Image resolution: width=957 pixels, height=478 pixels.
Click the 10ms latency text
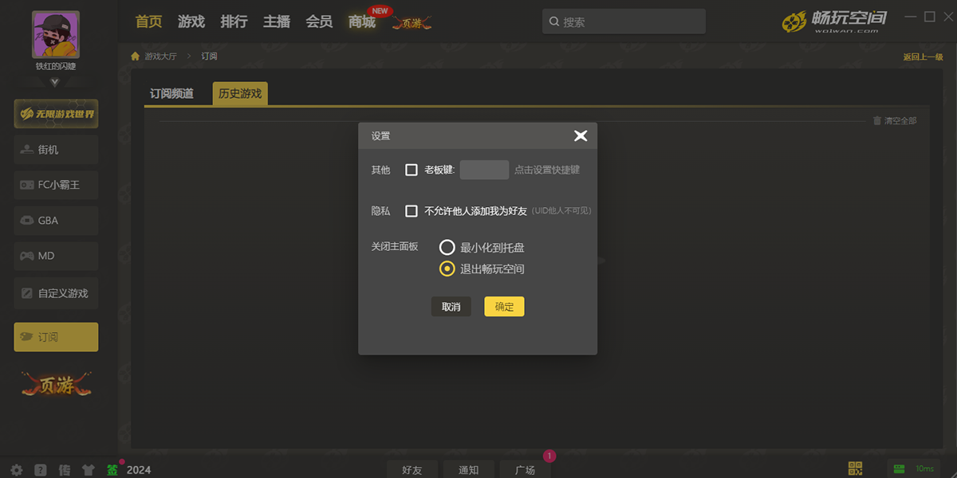pyautogui.click(x=924, y=469)
